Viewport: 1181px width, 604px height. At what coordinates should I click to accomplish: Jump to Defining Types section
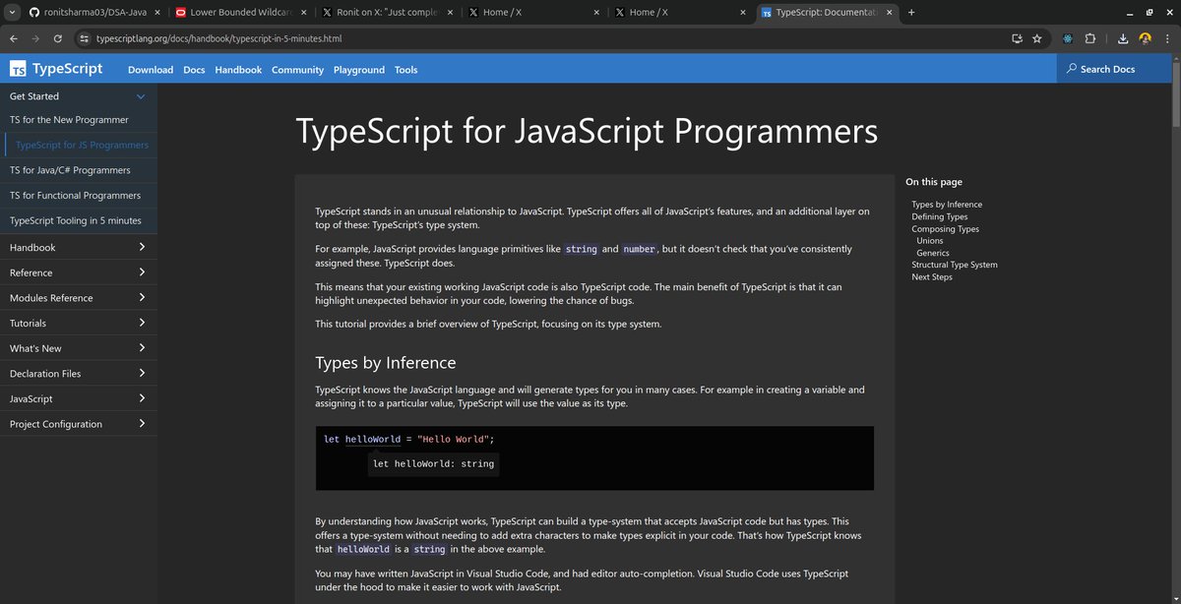pyautogui.click(x=940, y=216)
